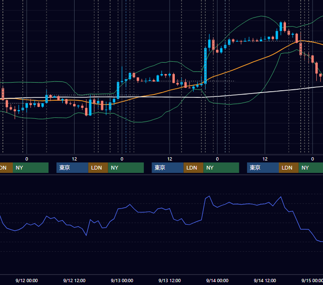
Task: Pick the NY session block spanning 9/13 00:00
Action: [x=126, y=168]
